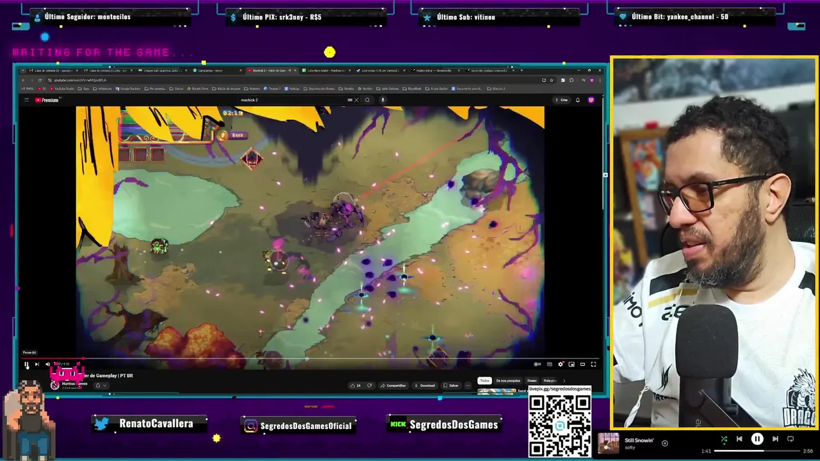Viewport: 820px width, 461px height.
Task: Open the browser extensions icon
Action: coord(571,80)
